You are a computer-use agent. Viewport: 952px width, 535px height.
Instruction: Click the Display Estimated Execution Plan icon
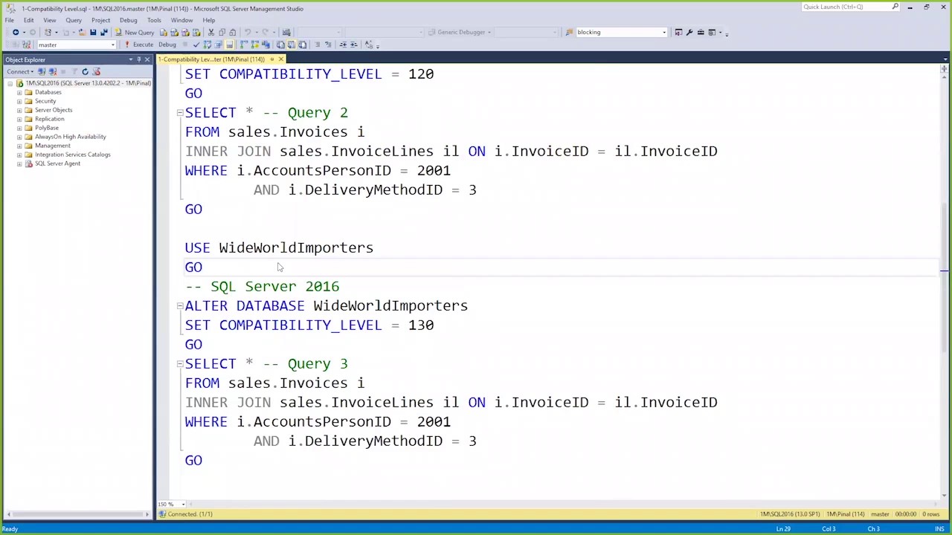pos(207,45)
